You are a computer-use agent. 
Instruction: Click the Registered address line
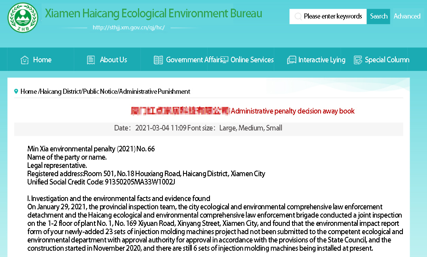146,174
